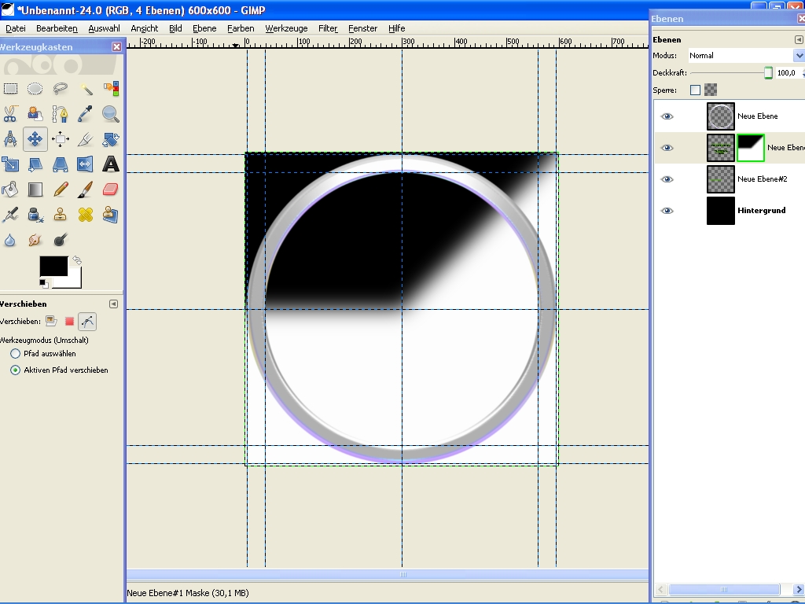Viewport: 805px width, 604px height.
Task: Select the Dodge/Burn tool
Action: [60, 240]
